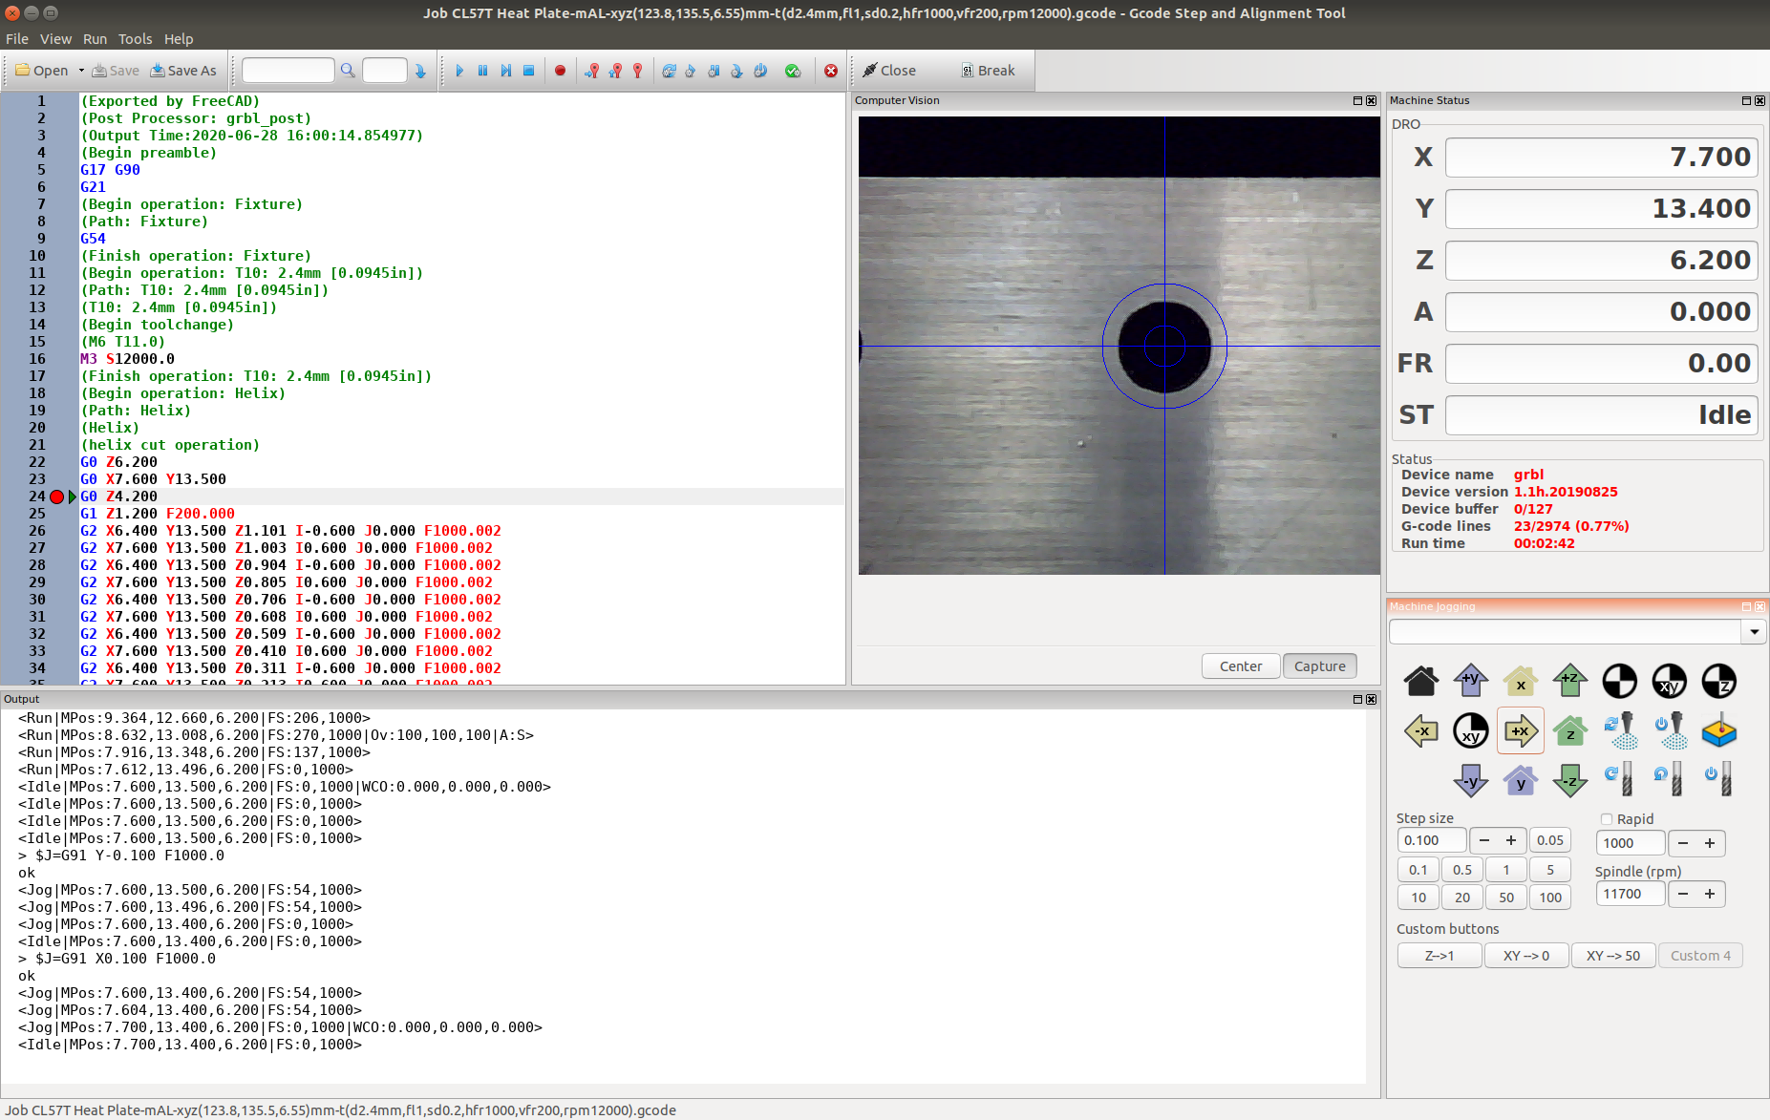
Task: Decrease spindle rpm with minus button
Action: click(x=1683, y=894)
